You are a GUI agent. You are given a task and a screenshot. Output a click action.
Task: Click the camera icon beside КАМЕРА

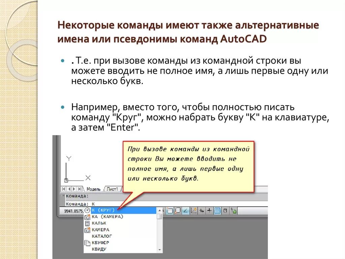tap(87, 230)
